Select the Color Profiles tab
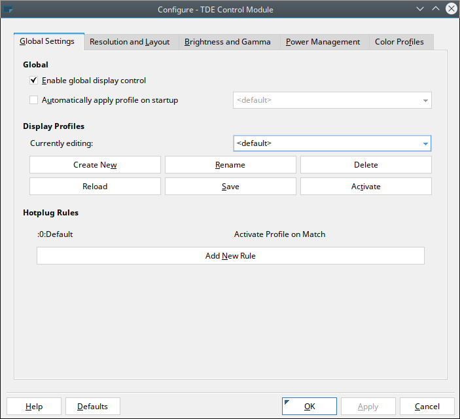Screen dimensions: 460x419 pyautogui.click(x=399, y=42)
